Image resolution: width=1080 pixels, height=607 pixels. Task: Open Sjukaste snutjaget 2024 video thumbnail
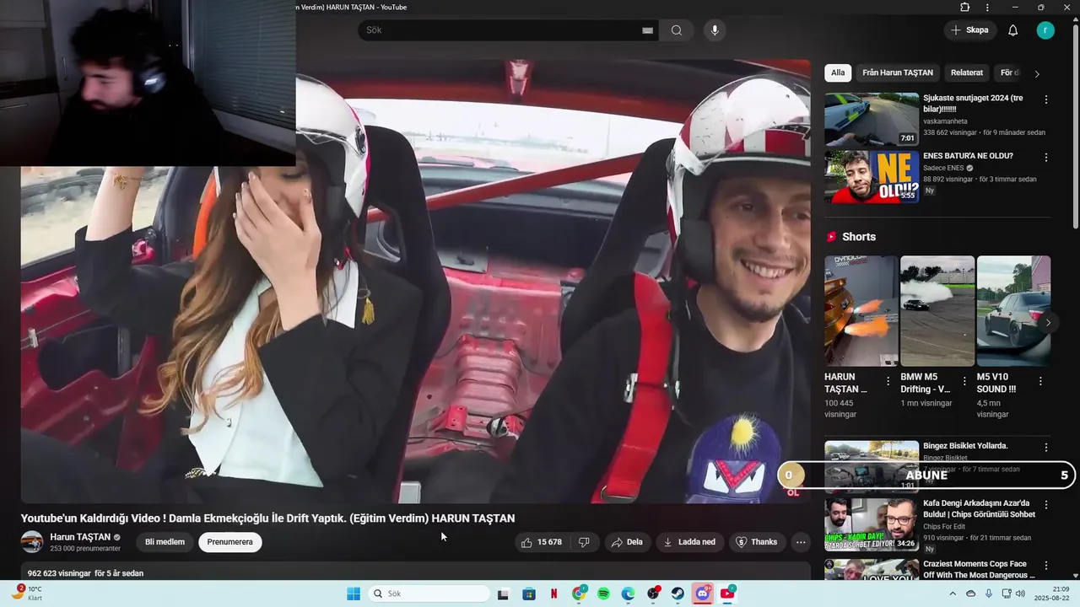click(872, 119)
